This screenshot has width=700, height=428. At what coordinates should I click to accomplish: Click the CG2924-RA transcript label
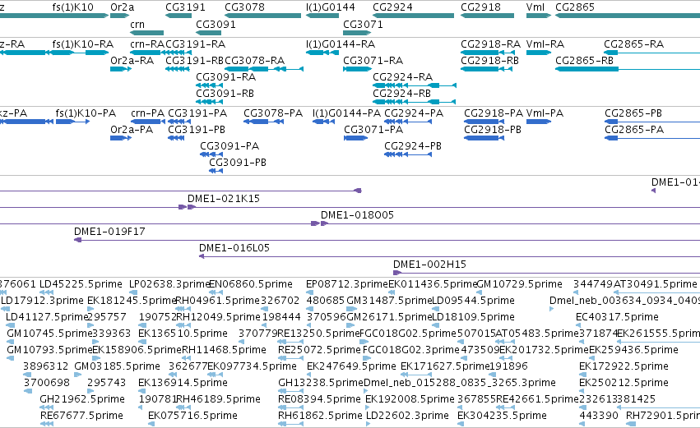pyautogui.click(x=403, y=77)
